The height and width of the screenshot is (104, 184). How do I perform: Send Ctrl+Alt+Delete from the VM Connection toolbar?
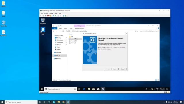(x=41, y=16)
